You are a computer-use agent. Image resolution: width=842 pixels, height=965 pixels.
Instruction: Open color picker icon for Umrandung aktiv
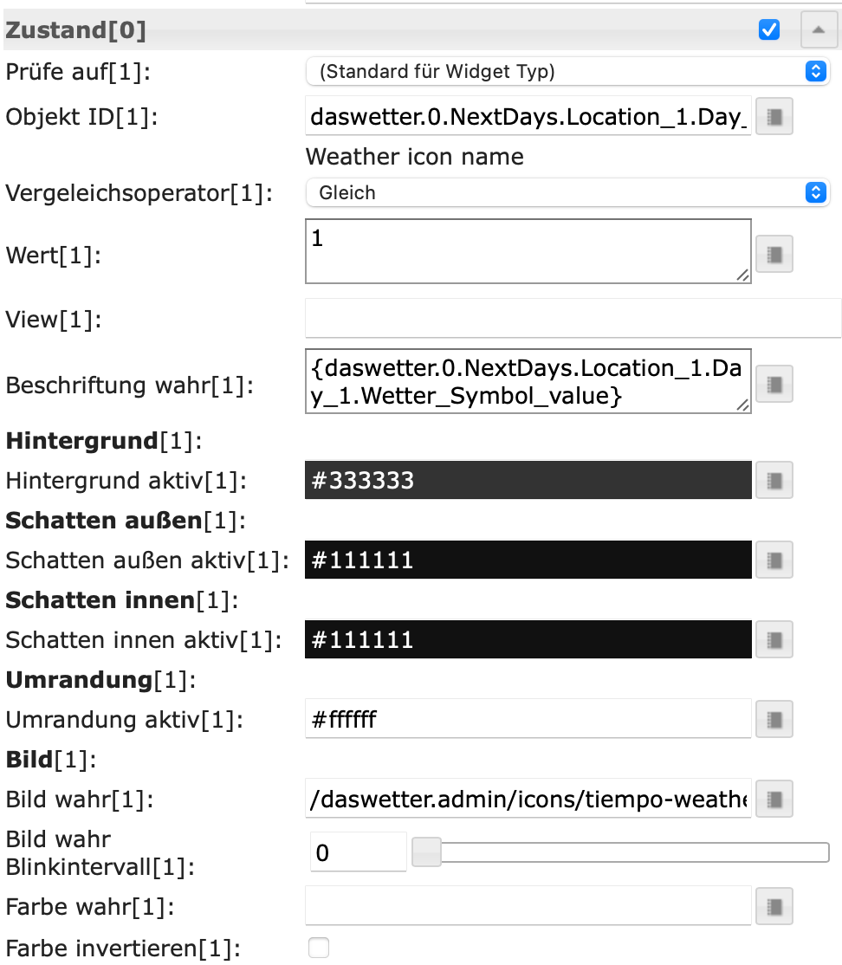click(x=774, y=719)
